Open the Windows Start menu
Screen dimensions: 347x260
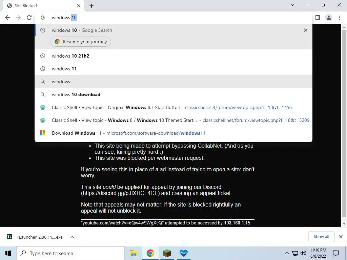(x=8, y=253)
